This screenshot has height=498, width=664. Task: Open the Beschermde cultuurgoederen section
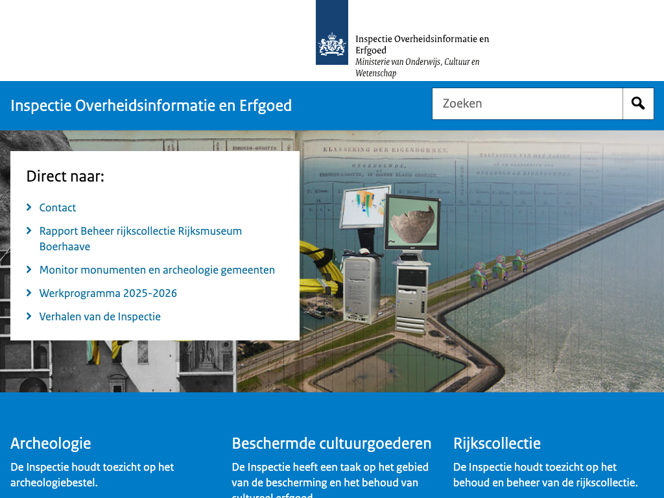point(331,444)
